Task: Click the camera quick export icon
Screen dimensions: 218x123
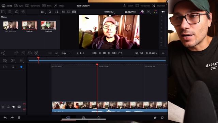Action: pyautogui.click(x=142, y=12)
